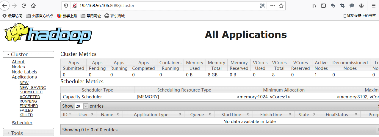Open the Show entries count dropdown
Viewport: 379px width, 137px height.
(x=82, y=106)
